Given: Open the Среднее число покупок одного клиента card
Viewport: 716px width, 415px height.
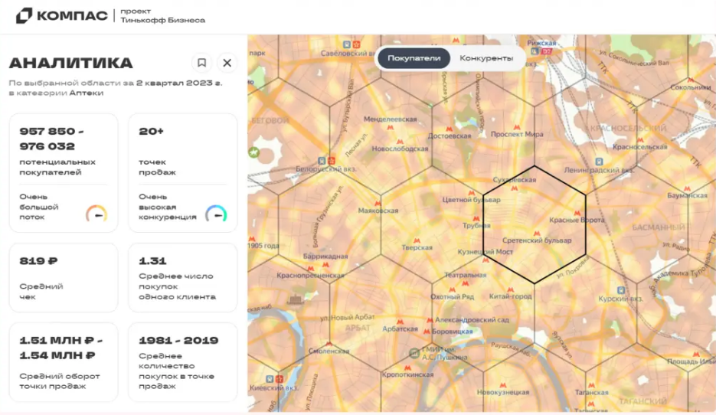Looking at the screenshot, I should pyautogui.click(x=182, y=277).
